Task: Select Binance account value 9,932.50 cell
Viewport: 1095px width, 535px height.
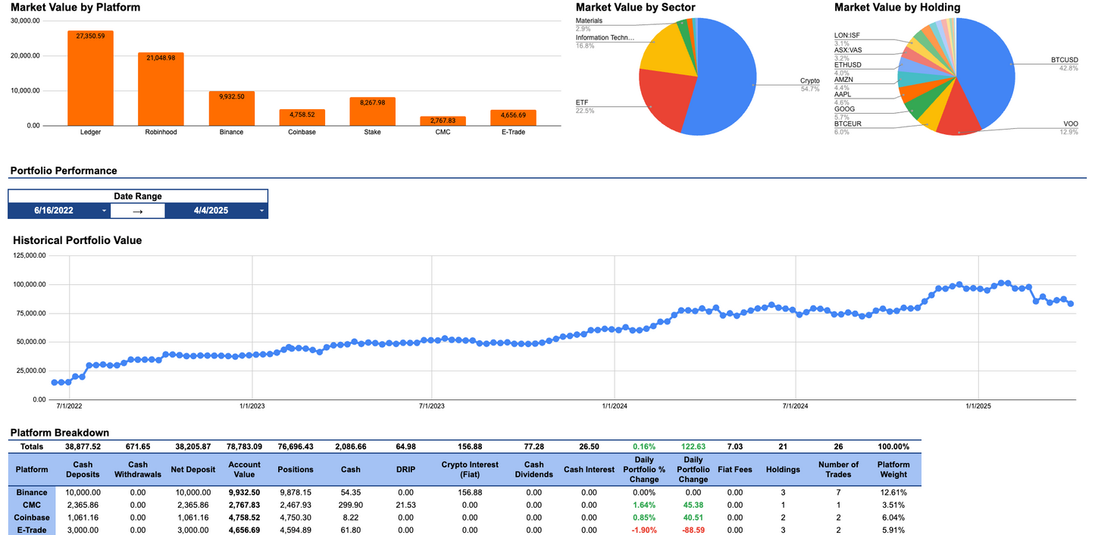Action: (x=244, y=493)
